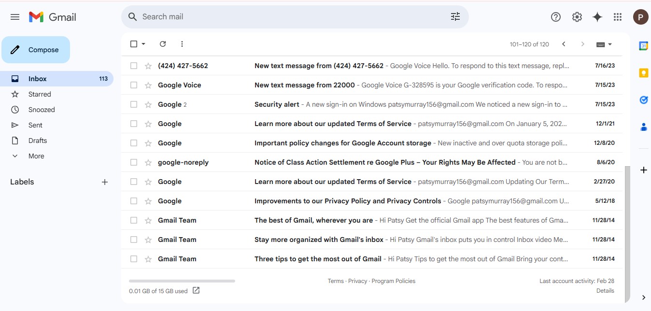This screenshot has height=311, width=651.
Task: Star the Important policy changes email
Action: (x=148, y=143)
